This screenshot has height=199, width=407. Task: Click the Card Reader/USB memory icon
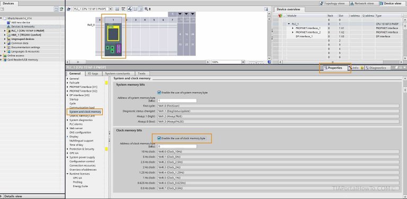tap(5, 60)
